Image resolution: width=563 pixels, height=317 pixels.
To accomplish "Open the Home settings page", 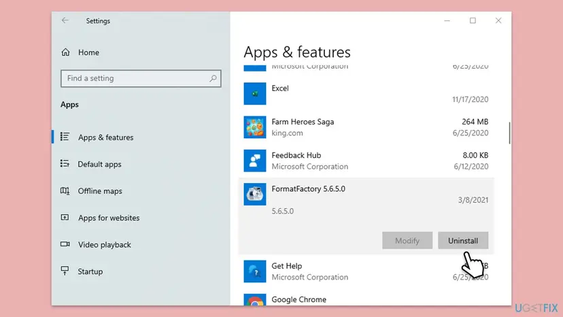I will [x=88, y=52].
